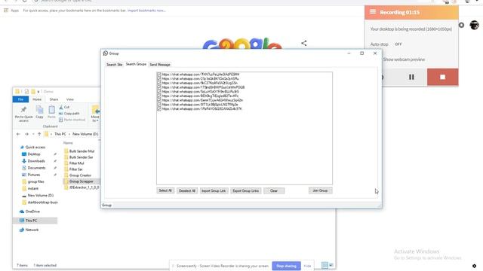
Task: Open the View ribbon tab in Explorer
Action: tap(70, 99)
